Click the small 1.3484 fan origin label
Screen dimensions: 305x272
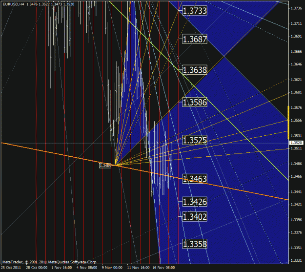(105, 166)
